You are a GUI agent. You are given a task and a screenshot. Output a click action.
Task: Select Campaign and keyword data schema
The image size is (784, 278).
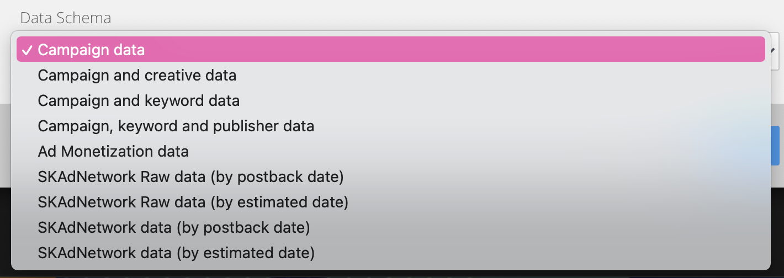click(139, 101)
